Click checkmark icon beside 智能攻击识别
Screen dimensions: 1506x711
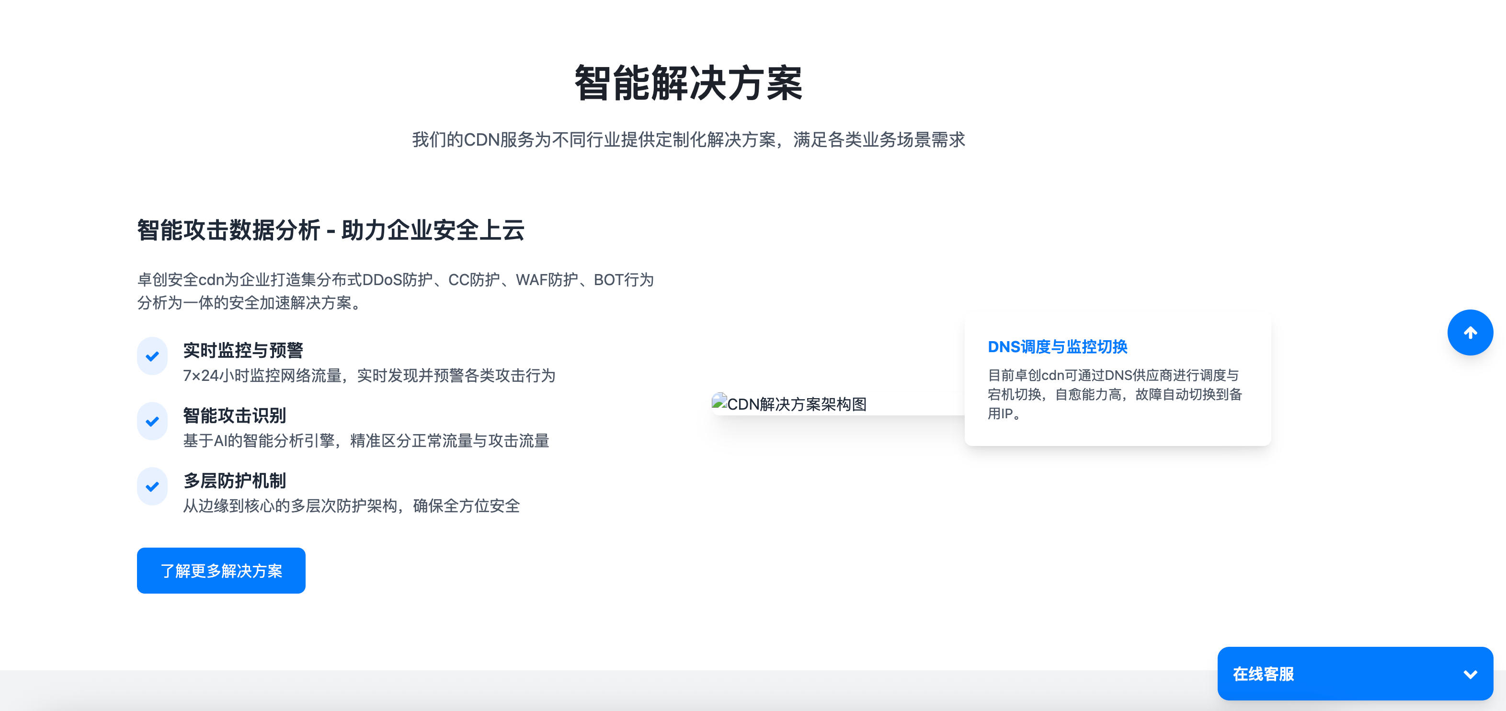(x=153, y=421)
